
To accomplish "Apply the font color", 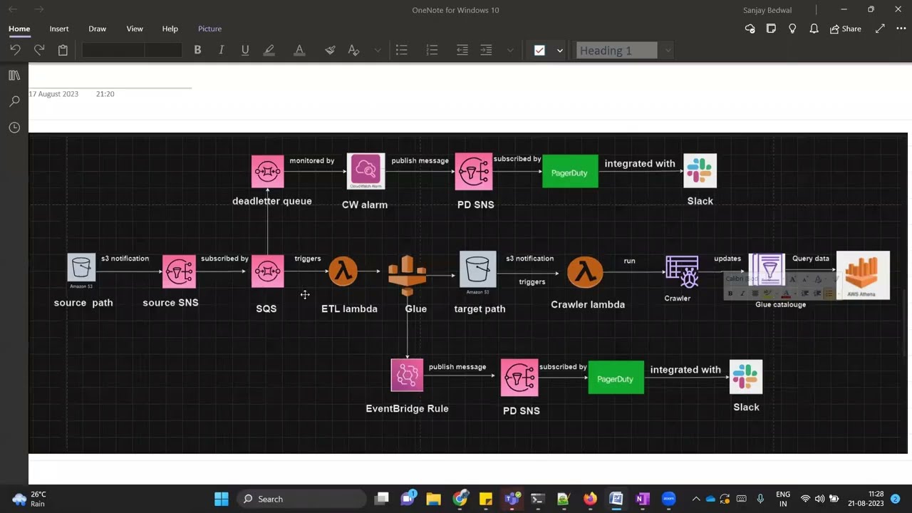I will coord(299,50).
